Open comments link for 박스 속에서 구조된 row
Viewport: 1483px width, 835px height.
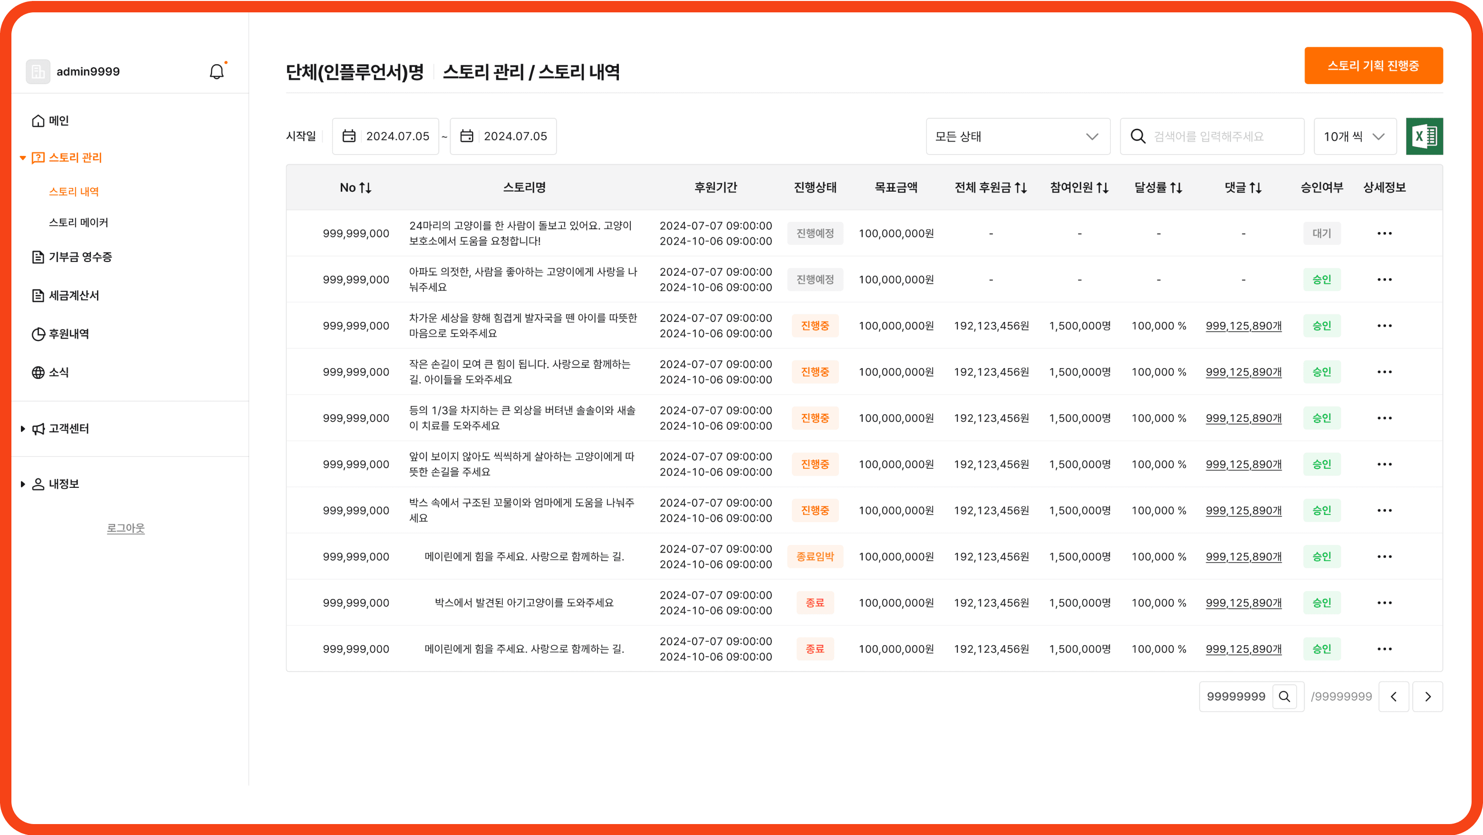click(x=1243, y=510)
